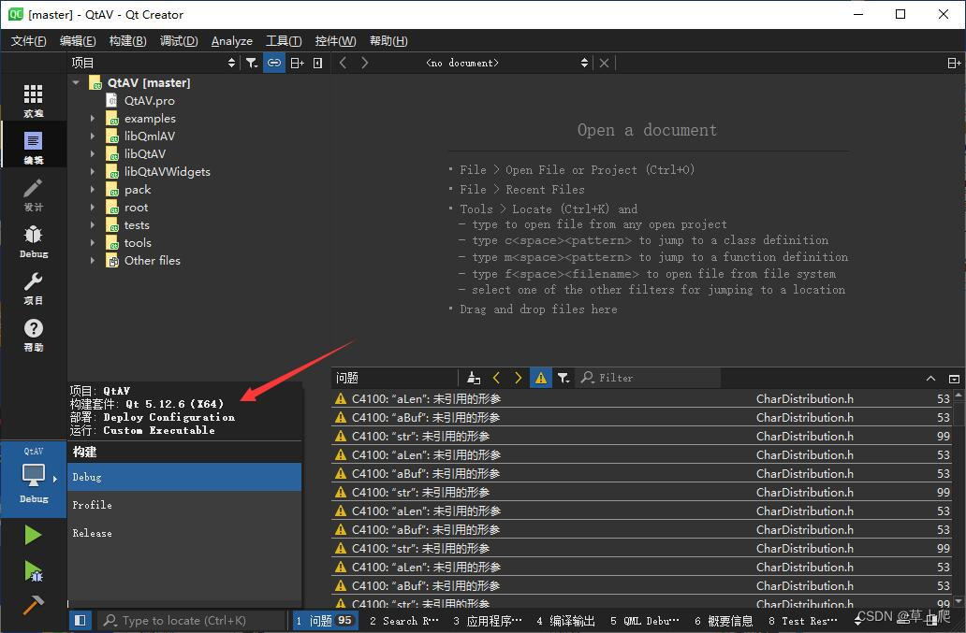Click the issues Filter input field

coord(649,378)
